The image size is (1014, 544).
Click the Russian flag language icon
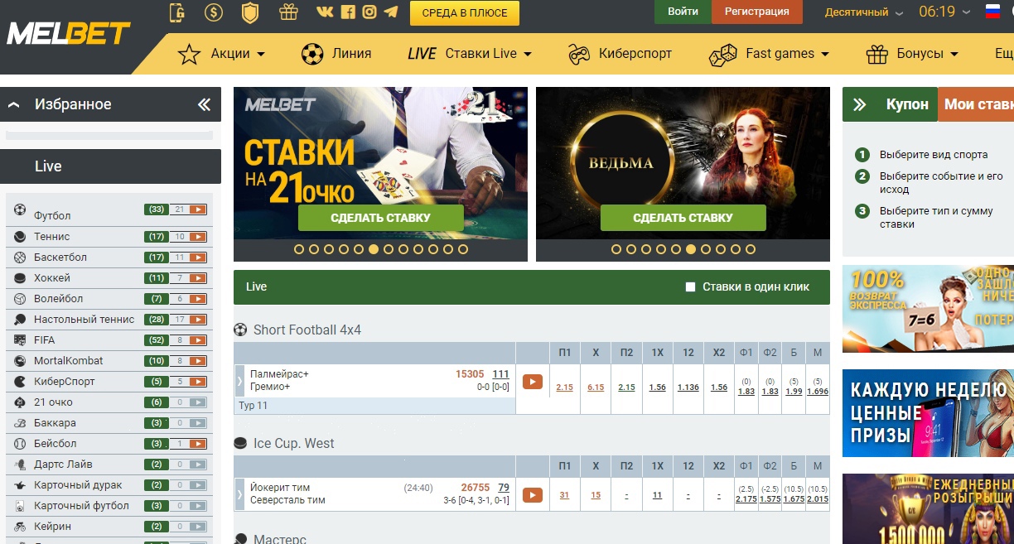pos(992,12)
